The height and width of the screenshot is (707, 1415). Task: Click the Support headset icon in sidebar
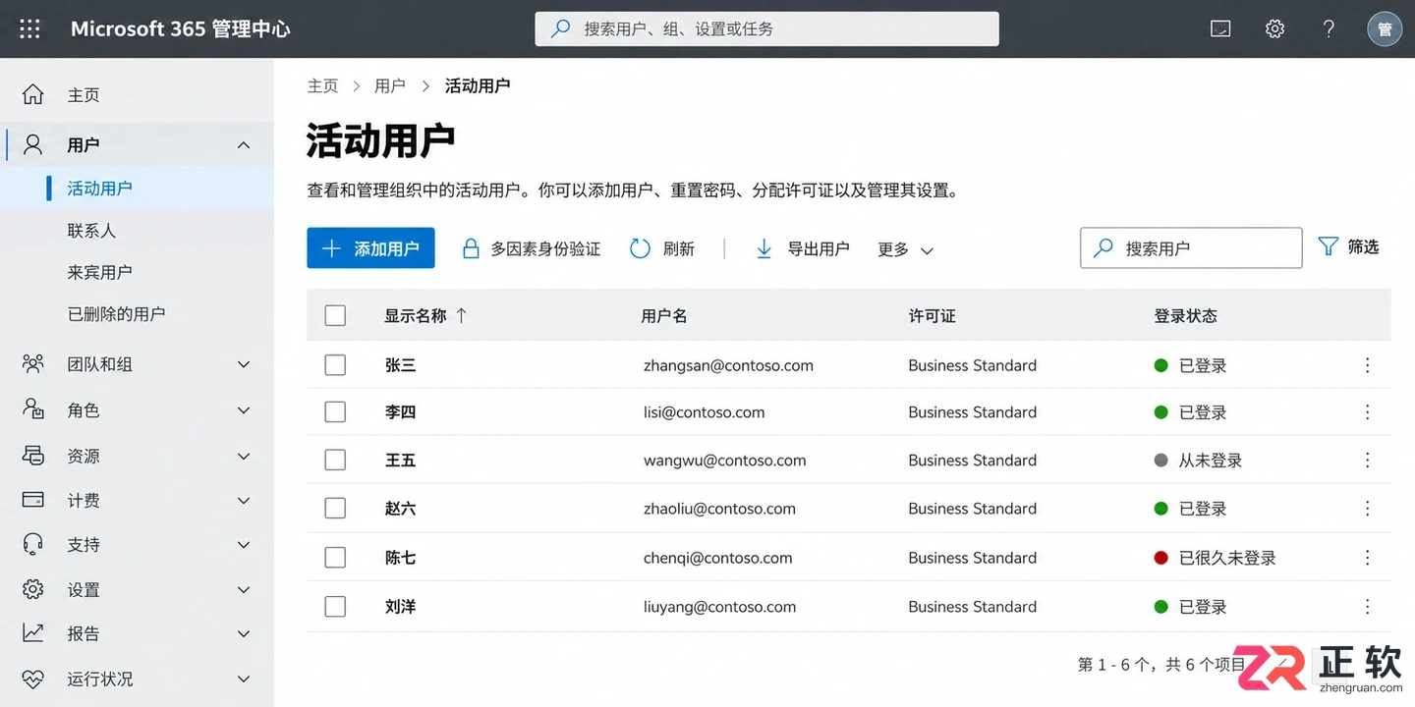[33, 544]
